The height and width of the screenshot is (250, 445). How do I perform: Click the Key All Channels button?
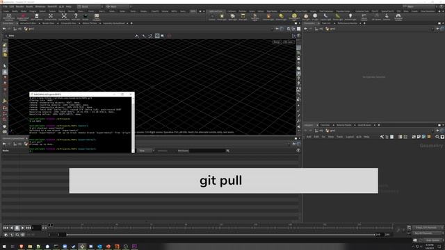[x=427, y=233]
